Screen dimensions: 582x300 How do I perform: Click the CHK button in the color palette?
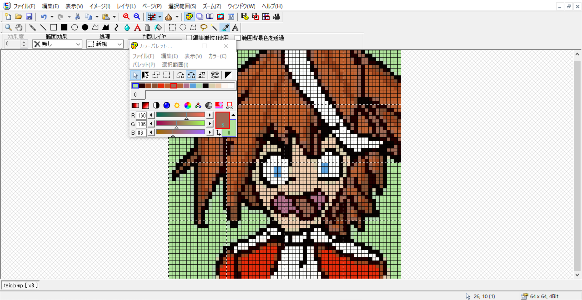(x=229, y=105)
